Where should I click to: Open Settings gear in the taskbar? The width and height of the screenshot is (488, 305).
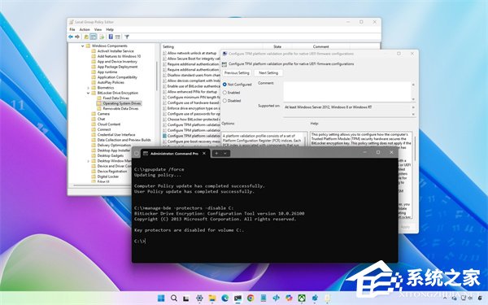[x=199, y=298]
